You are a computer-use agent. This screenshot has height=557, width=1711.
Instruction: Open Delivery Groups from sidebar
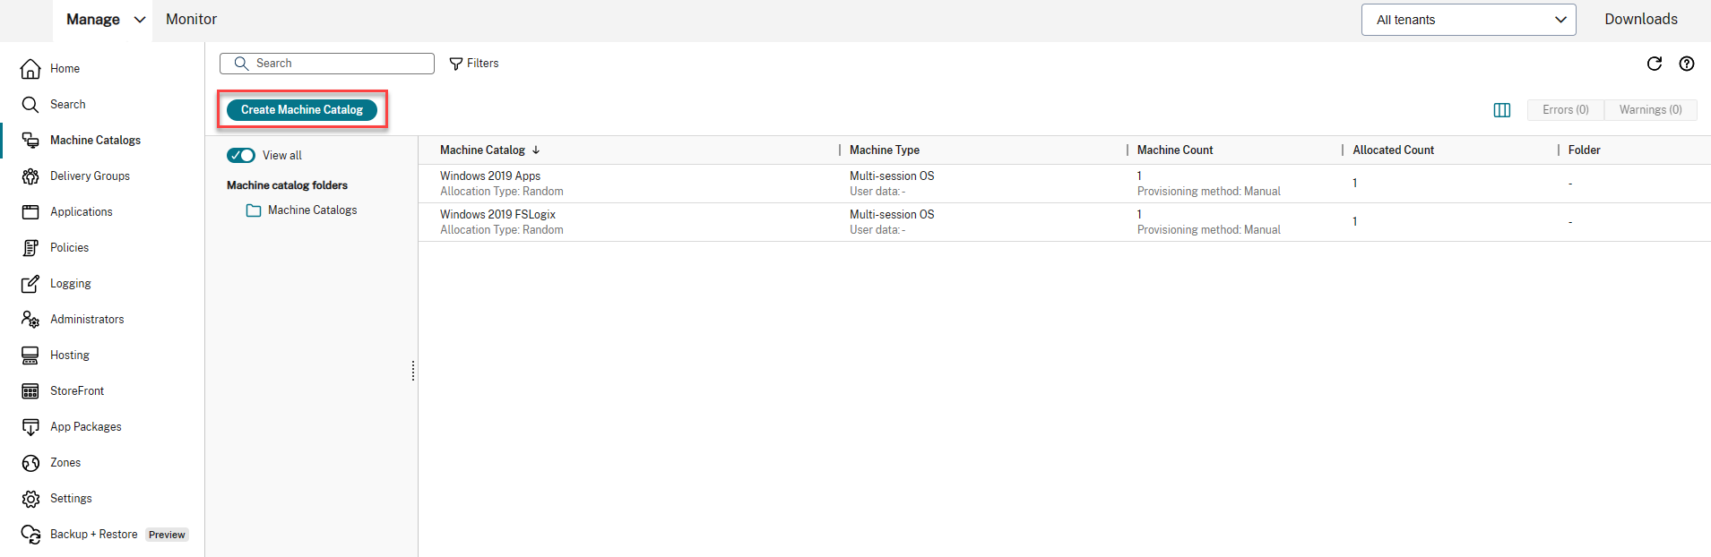coord(90,176)
